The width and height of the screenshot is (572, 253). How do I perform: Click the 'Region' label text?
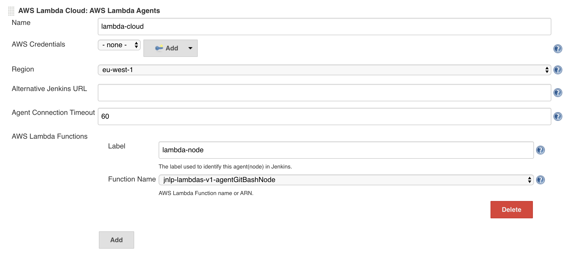tap(23, 69)
